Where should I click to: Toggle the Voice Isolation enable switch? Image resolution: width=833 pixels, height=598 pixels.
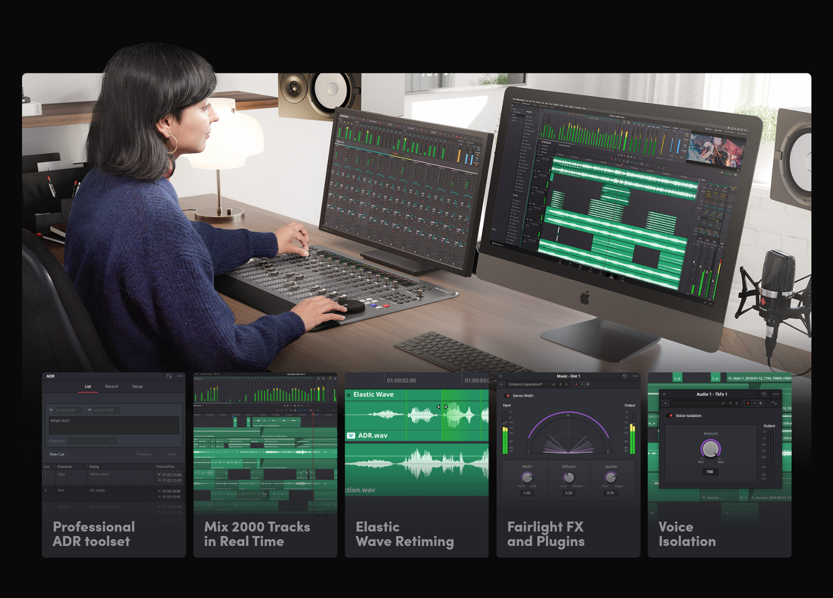(x=670, y=416)
